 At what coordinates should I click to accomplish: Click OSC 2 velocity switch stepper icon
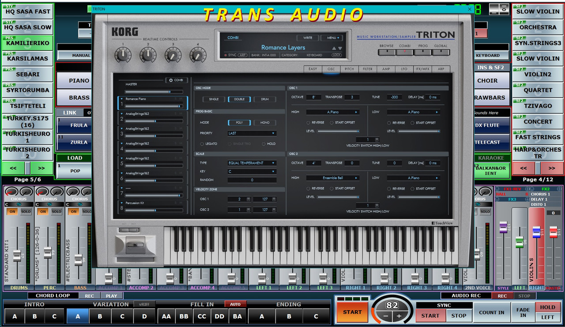click(x=377, y=206)
